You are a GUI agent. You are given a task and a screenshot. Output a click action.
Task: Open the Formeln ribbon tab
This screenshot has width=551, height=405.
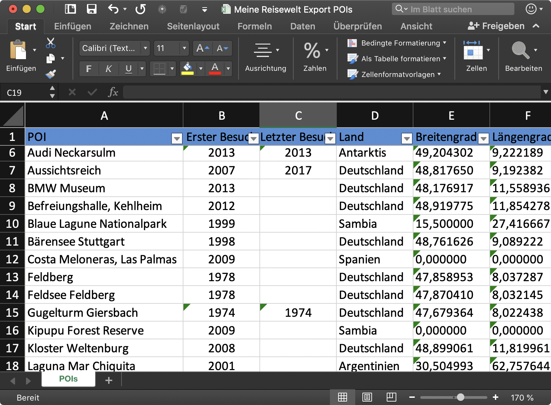[x=255, y=26]
